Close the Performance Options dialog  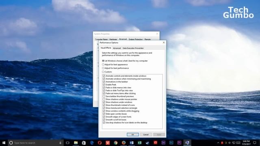164,43
